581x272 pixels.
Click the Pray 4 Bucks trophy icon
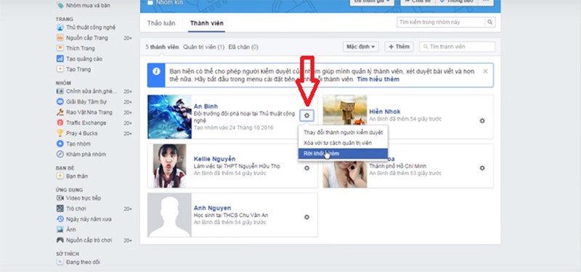[x=60, y=133]
